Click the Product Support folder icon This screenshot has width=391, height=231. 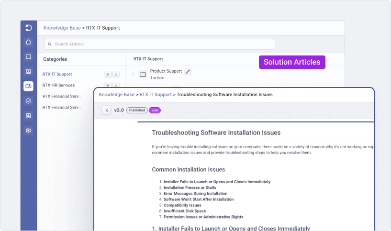coord(143,74)
